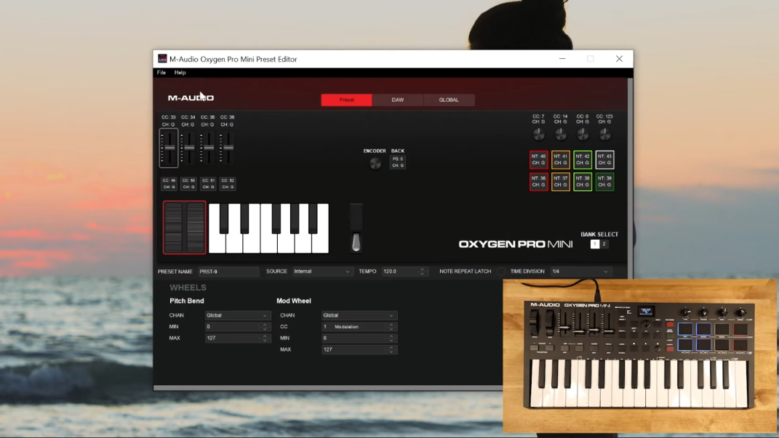Select the fader assigned to CC 34
This screenshot has height=438, width=779.
coord(188,148)
